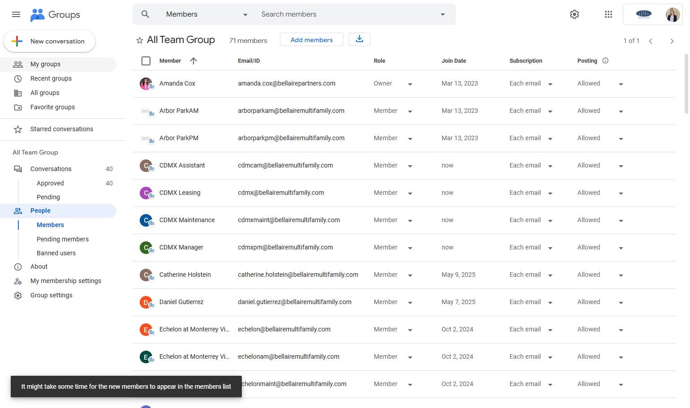The height and width of the screenshot is (408, 690).
Task: Start a New conversation
Action: (50, 41)
